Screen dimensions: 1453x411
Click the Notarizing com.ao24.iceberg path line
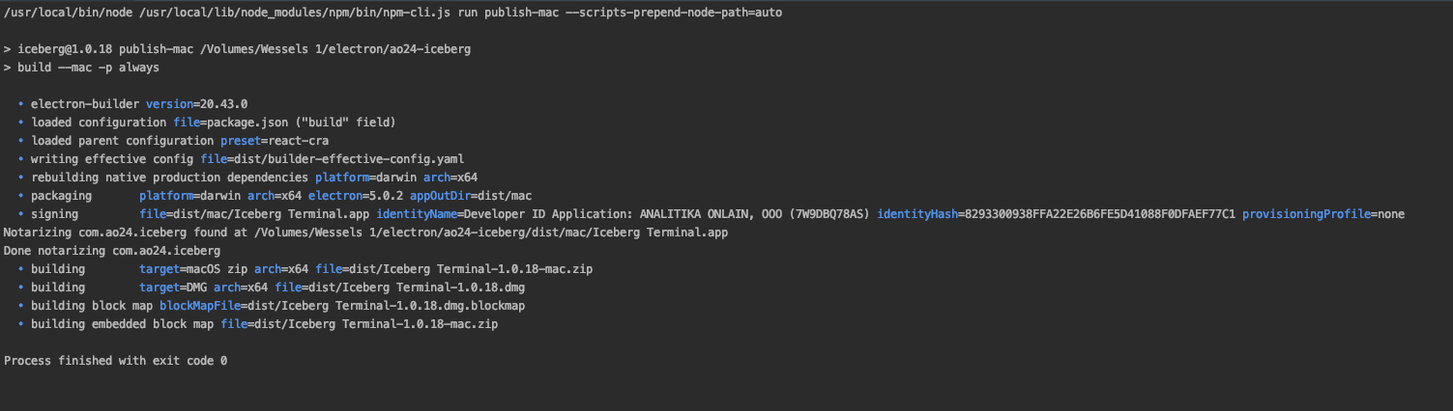(x=365, y=233)
